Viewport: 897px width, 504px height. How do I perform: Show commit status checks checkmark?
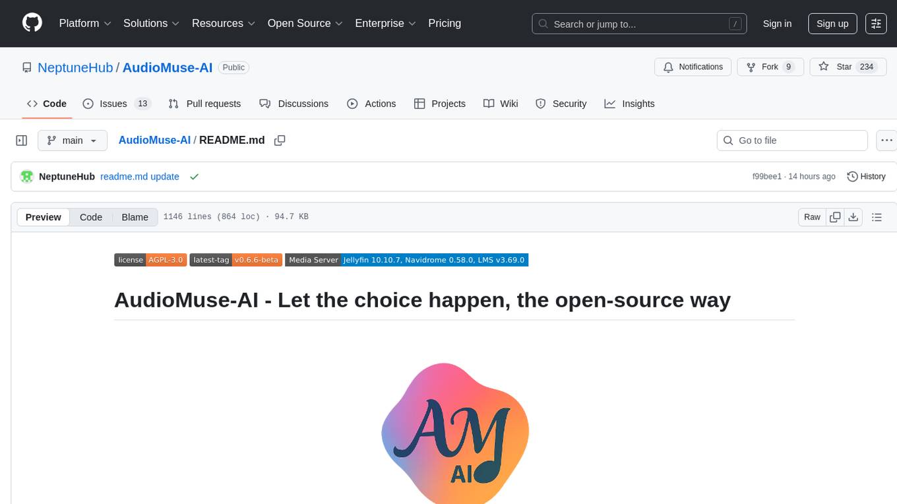coord(194,176)
